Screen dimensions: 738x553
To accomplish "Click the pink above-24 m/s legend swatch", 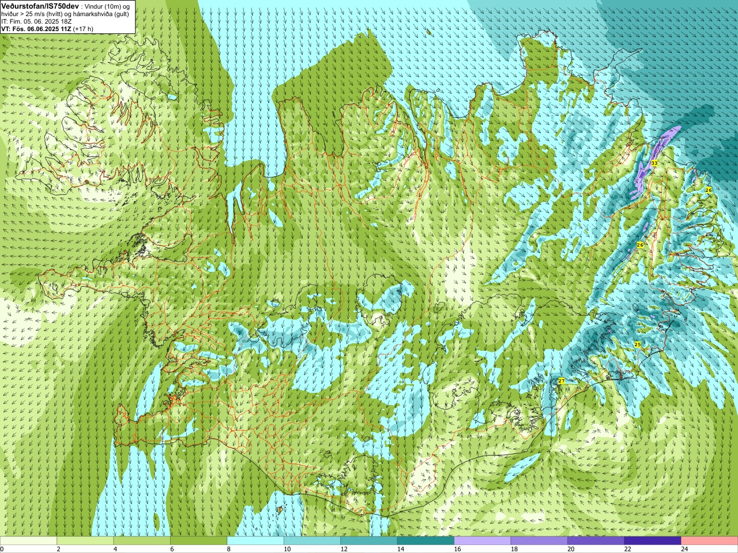I will (709, 540).
